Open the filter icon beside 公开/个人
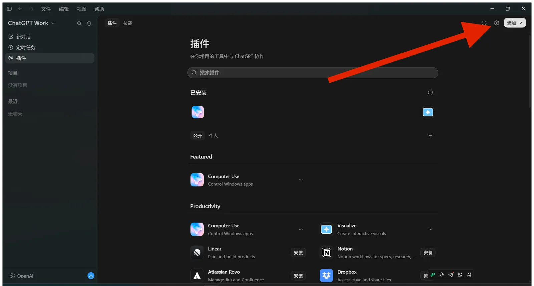The height and width of the screenshot is (286, 534). [431, 136]
